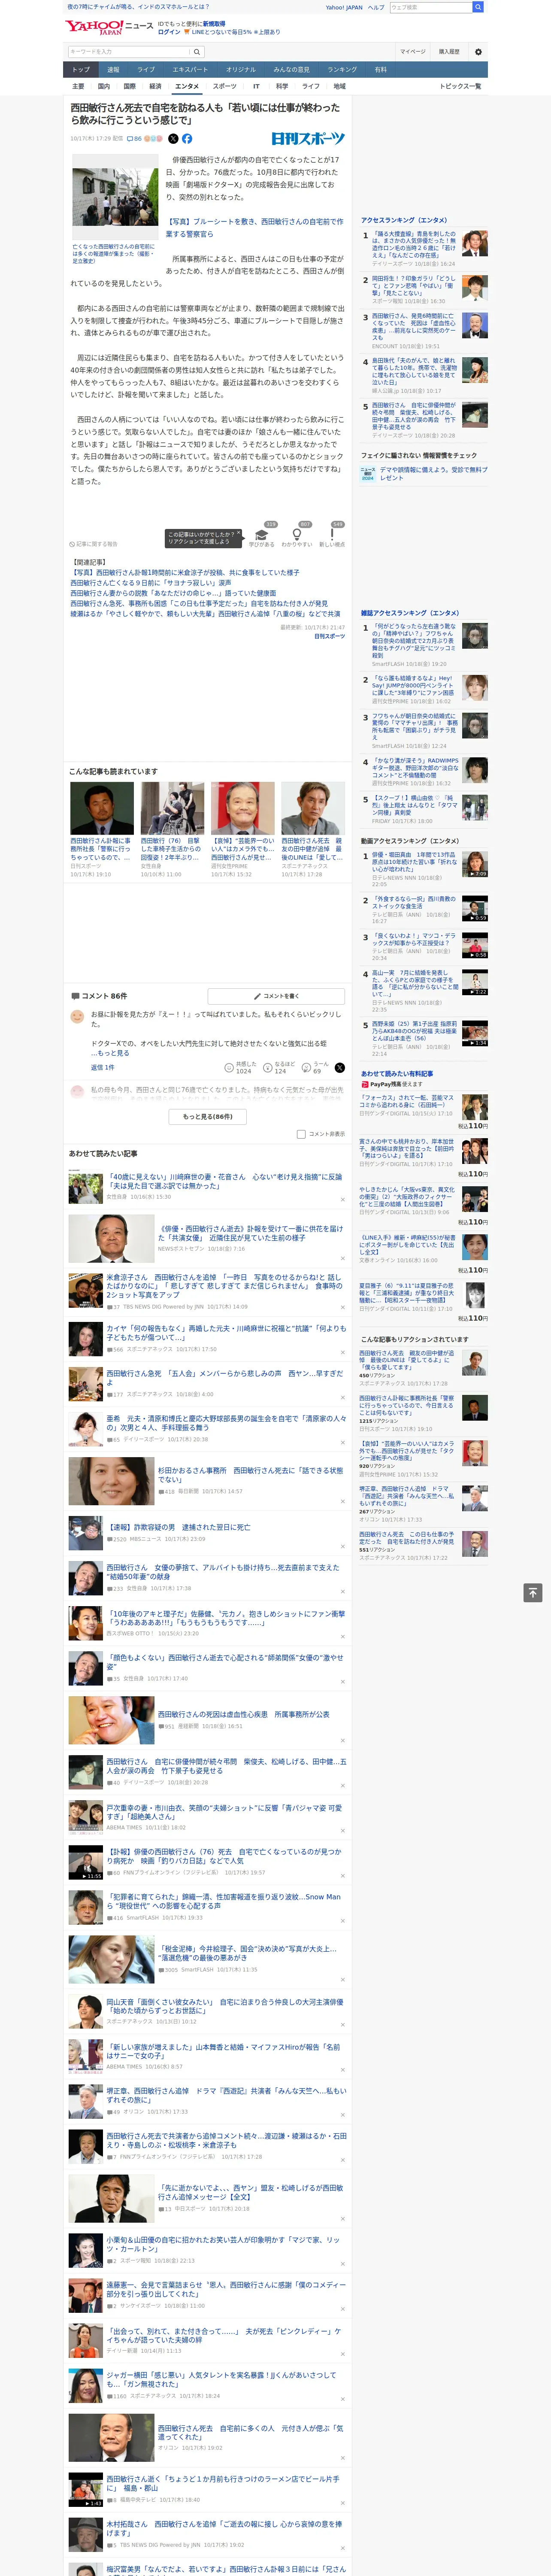551x2576 pixels.
Task: Click the back to top arrow button
Action: (533, 1592)
